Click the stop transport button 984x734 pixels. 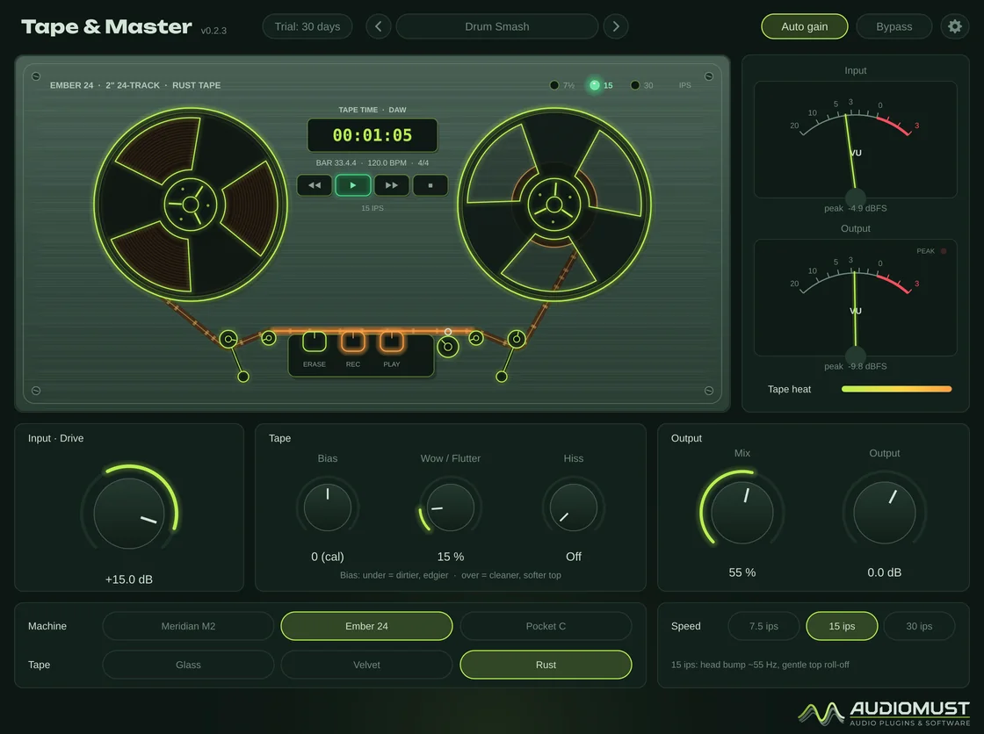click(430, 185)
